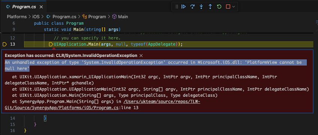Click Step Into debug icon
318x135 pixels.
click(201, 7)
